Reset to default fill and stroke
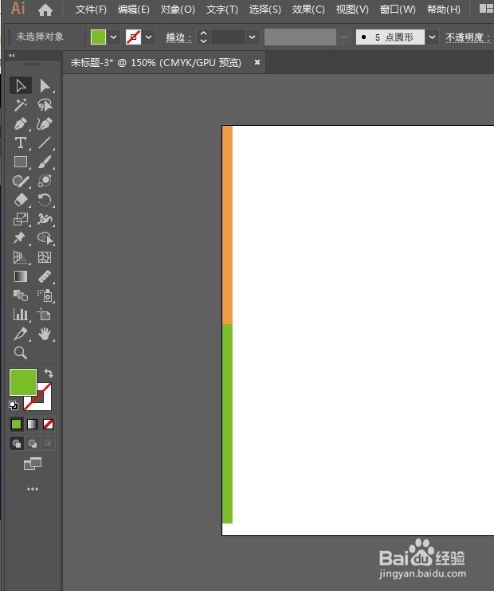The image size is (494, 591). (x=14, y=405)
